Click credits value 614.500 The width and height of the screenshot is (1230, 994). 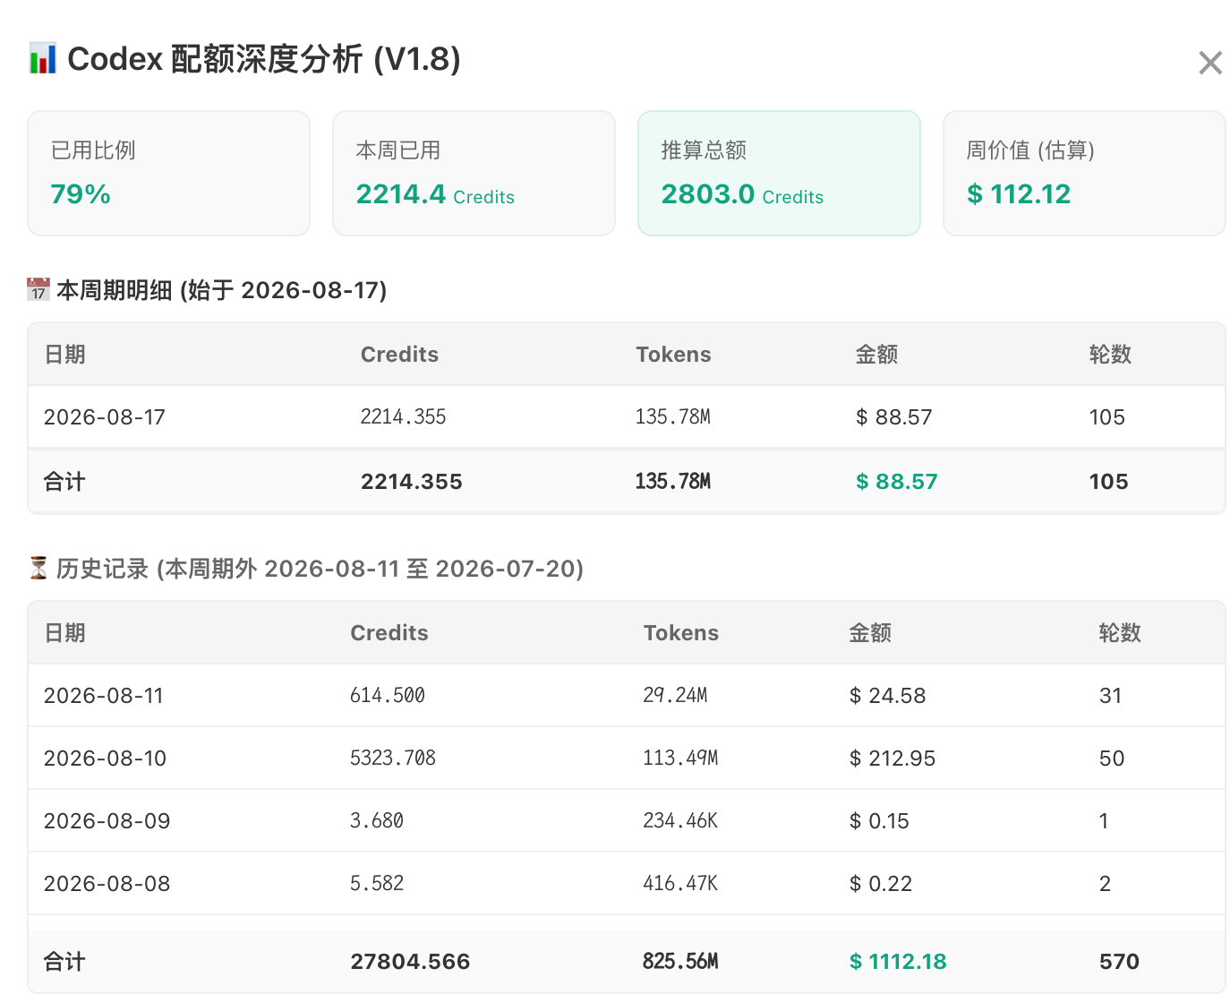[388, 696]
